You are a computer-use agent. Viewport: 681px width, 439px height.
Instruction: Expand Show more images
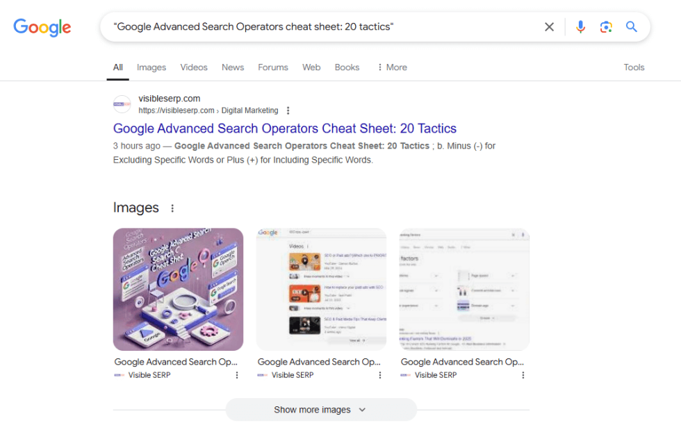tap(320, 410)
